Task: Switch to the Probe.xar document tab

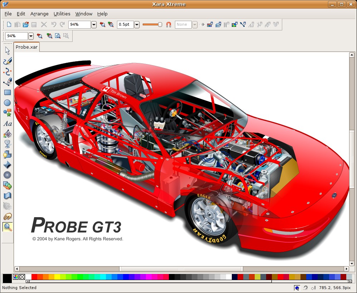Action: point(26,47)
